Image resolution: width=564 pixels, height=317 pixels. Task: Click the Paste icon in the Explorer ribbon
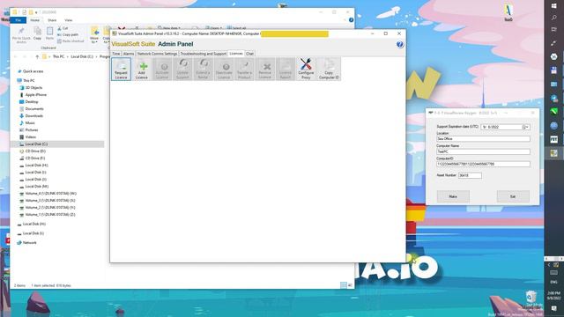tap(49, 33)
